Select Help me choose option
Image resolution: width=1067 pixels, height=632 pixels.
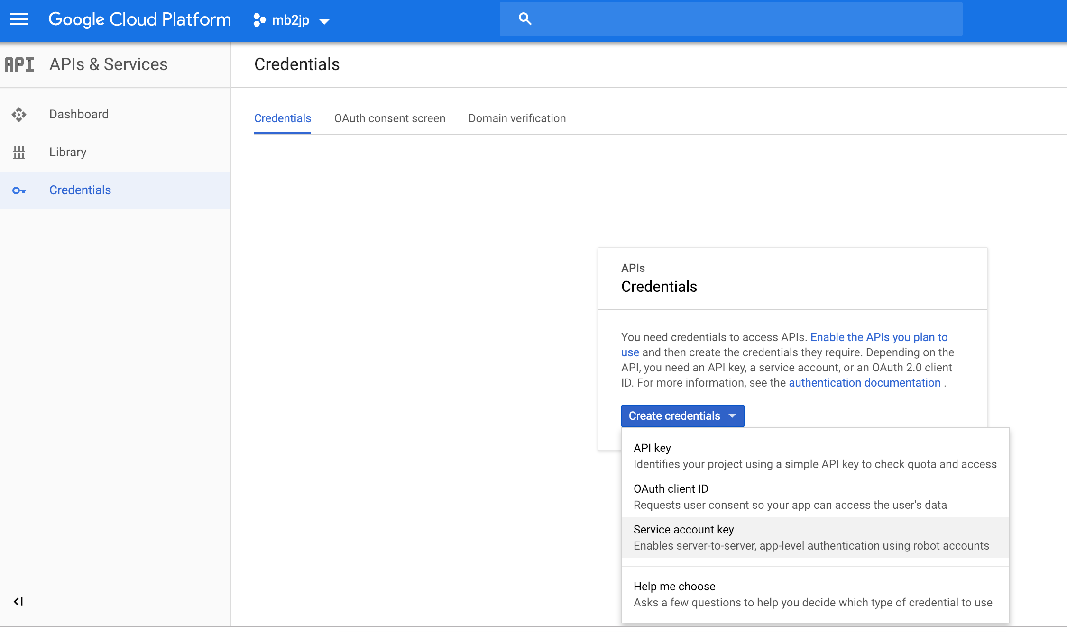(674, 587)
